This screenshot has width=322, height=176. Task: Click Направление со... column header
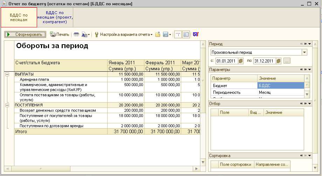tap(272, 164)
